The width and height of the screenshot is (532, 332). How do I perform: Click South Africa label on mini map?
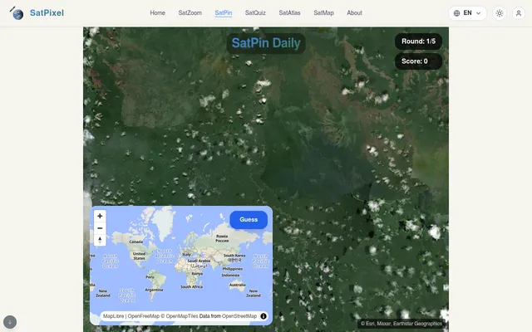(191, 286)
